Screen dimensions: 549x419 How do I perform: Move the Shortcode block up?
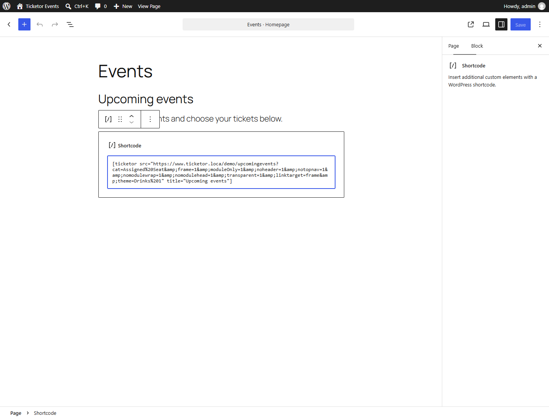(132, 116)
